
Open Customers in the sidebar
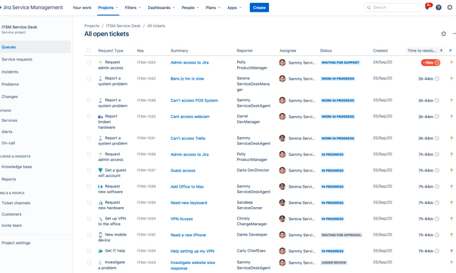tap(11, 214)
